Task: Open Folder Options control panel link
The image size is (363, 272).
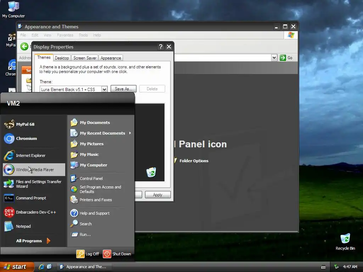Action: pyautogui.click(x=194, y=161)
